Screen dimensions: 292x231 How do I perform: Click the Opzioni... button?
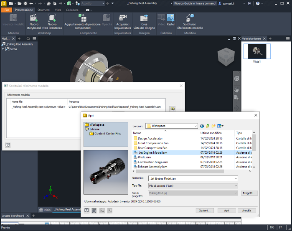tap(204, 211)
